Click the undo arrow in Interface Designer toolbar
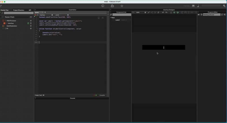 [163, 12]
